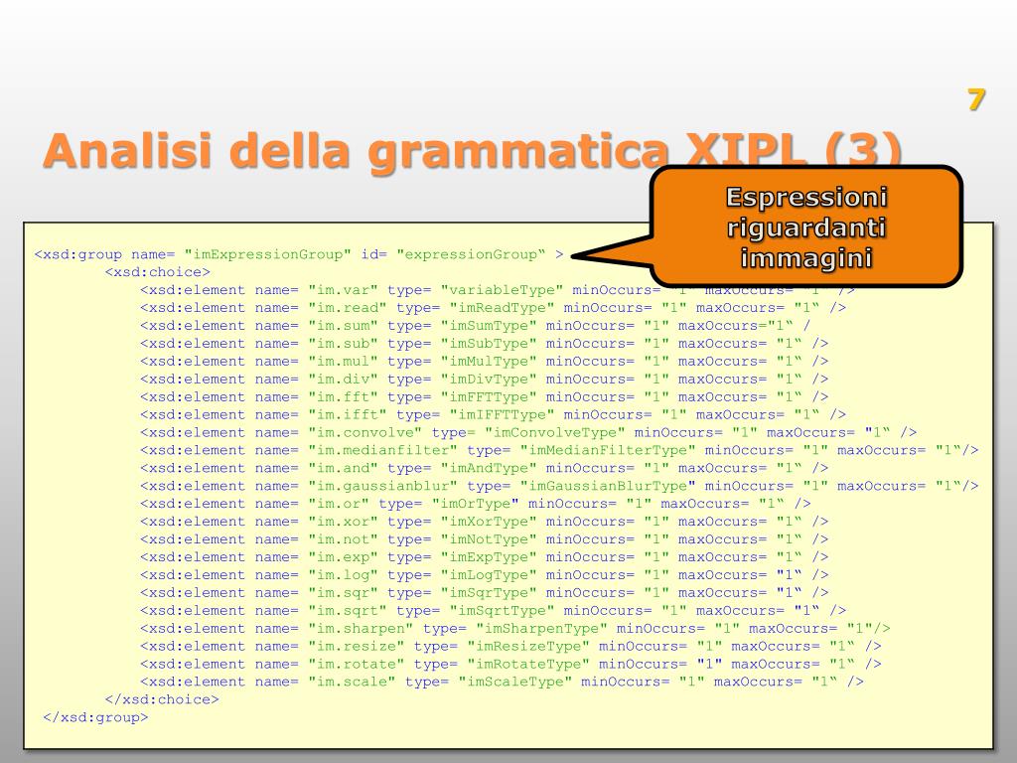
Task: Select the 'im.convolve' element line
Action: click(x=528, y=433)
